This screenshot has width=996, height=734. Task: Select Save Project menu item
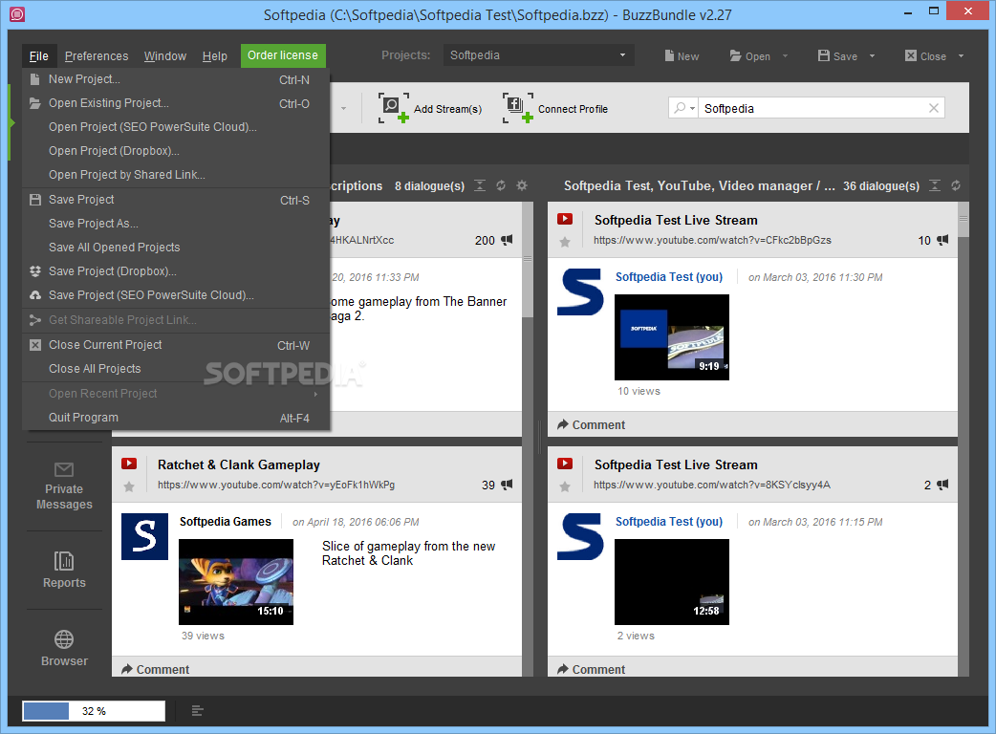[x=176, y=200]
